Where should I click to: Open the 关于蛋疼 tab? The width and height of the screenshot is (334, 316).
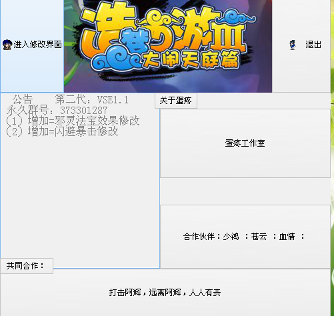[x=176, y=101]
